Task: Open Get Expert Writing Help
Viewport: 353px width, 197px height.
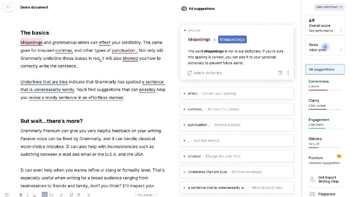Action: pyautogui.click(x=328, y=179)
